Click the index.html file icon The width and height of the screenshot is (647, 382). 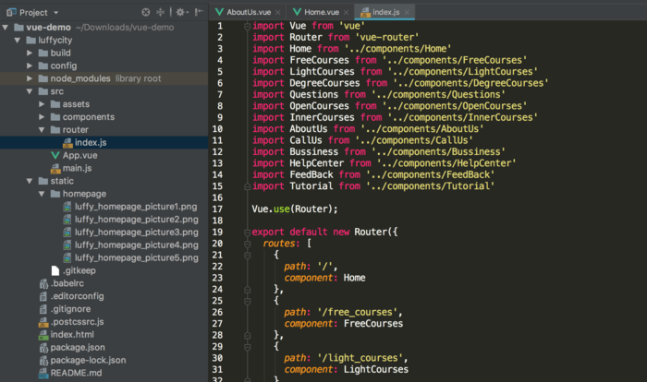tap(43, 335)
